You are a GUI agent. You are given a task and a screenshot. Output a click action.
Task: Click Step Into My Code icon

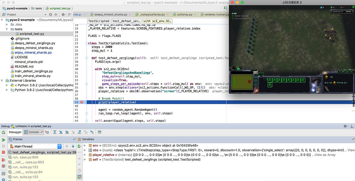(x=67, y=132)
